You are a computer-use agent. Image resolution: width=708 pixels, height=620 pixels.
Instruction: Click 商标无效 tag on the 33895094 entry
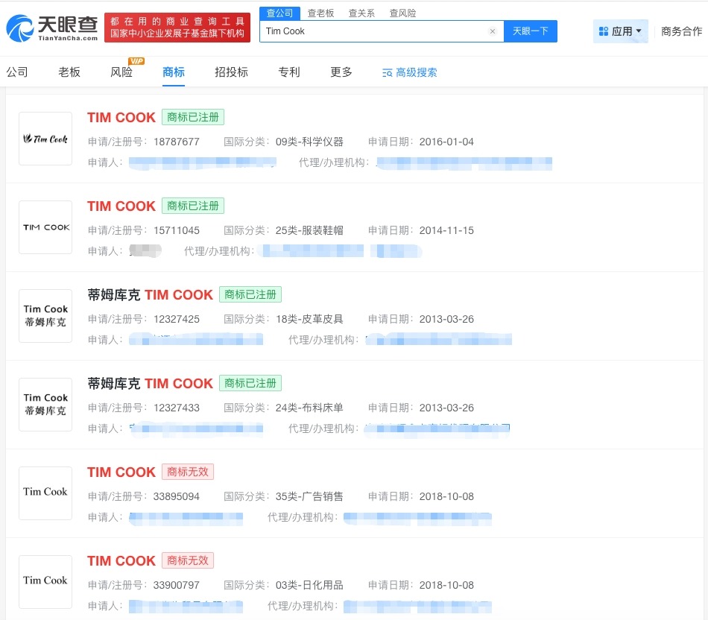click(188, 472)
